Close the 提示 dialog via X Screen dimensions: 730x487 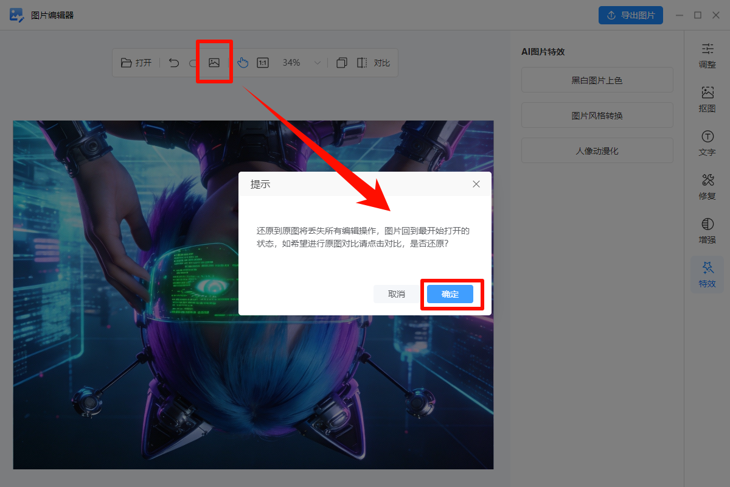476,184
